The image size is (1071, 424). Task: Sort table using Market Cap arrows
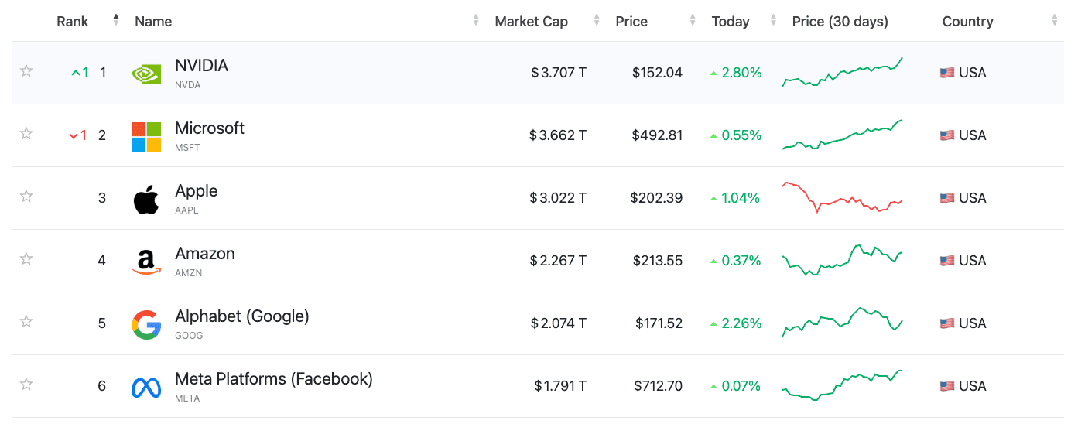click(x=597, y=20)
